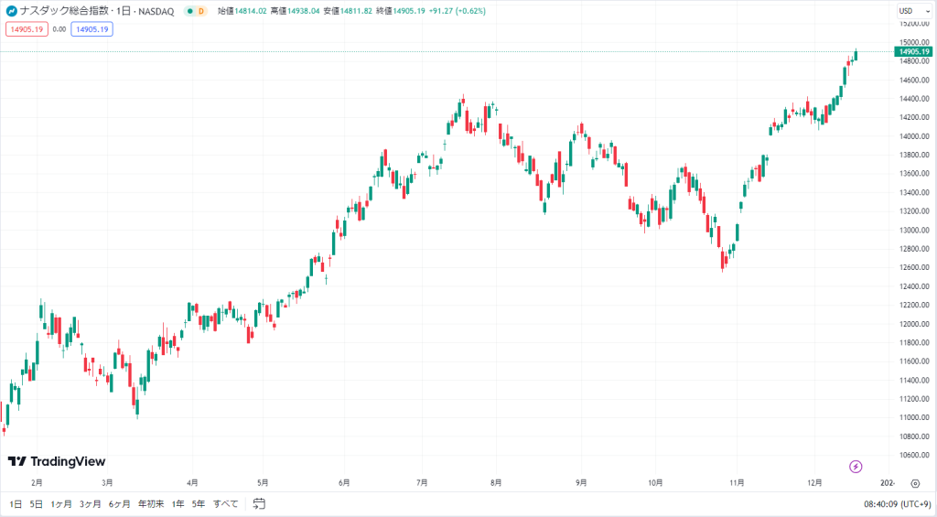Click the red 14905.19 sell price button
937x517 pixels.
(27, 29)
